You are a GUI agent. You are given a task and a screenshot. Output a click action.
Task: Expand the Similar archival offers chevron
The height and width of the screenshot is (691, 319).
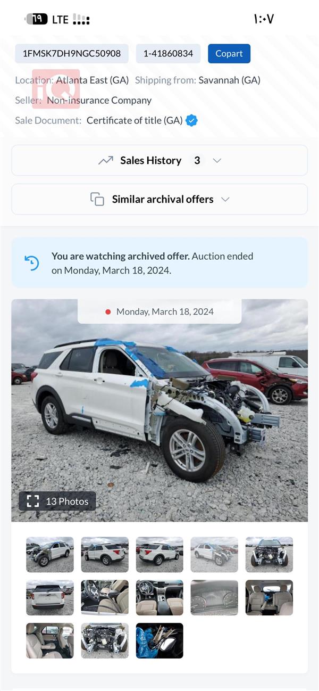tap(225, 199)
